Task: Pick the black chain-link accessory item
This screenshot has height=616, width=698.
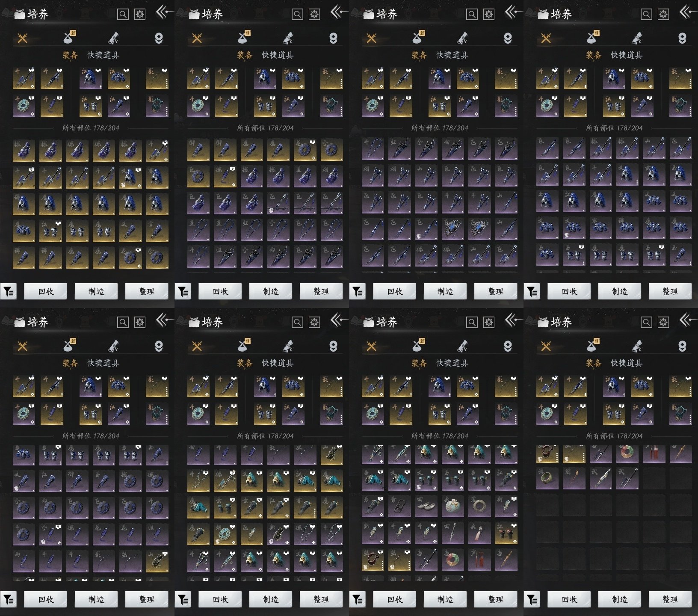Action: (399, 506)
